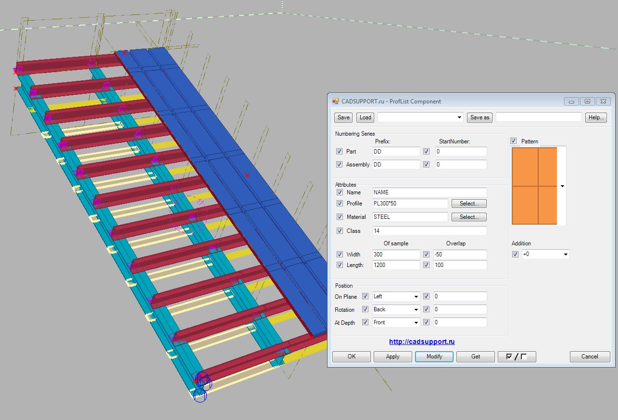618x420 pixels.
Task: Open the Pattern dropdown arrow
Action: click(562, 186)
